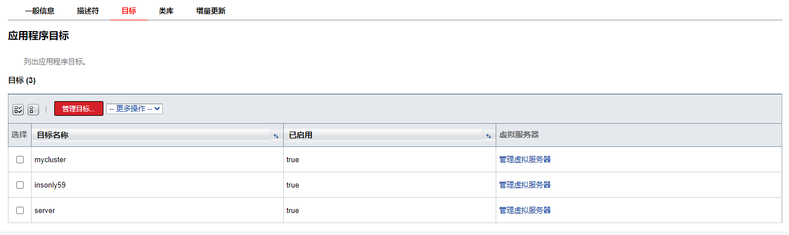The image size is (789, 235).
Task: Click the deselect-all rows icon
Action: [x=33, y=109]
